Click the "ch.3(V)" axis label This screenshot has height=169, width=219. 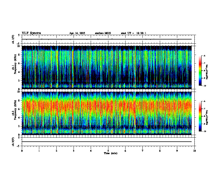click(x=13, y=142)
